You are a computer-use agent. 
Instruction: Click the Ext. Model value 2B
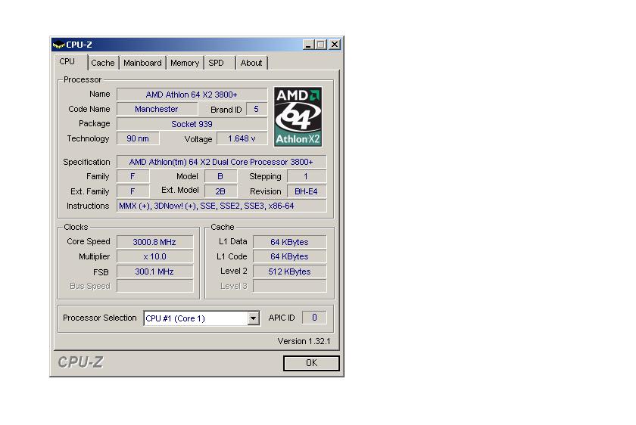pos(220,191)
